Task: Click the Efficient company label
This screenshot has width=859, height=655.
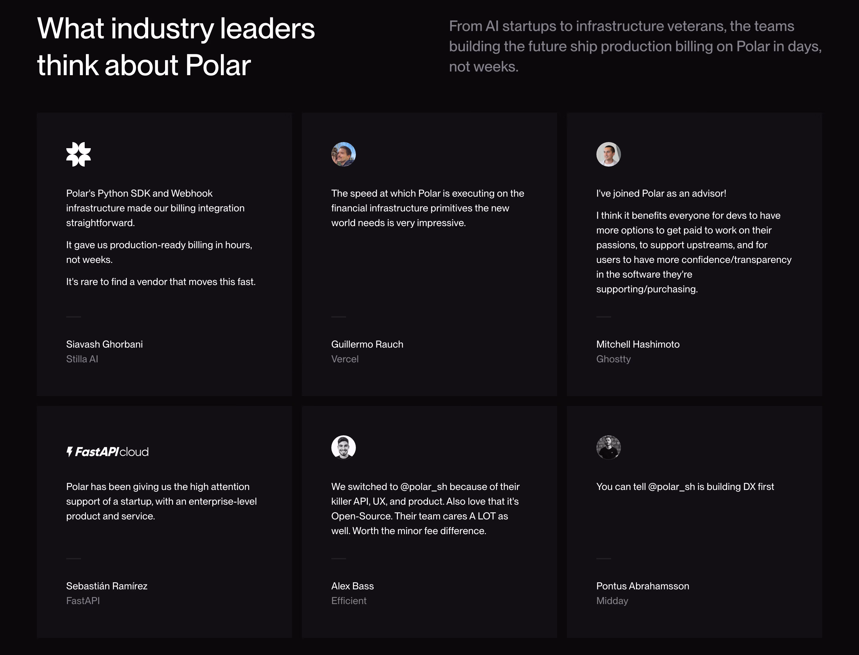Action: click(349, 601)
